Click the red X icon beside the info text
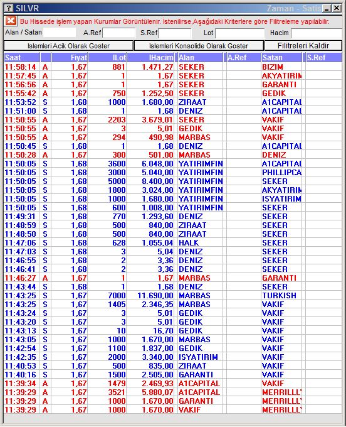Screen dimensions: 346x427 [x=11, y=21]
